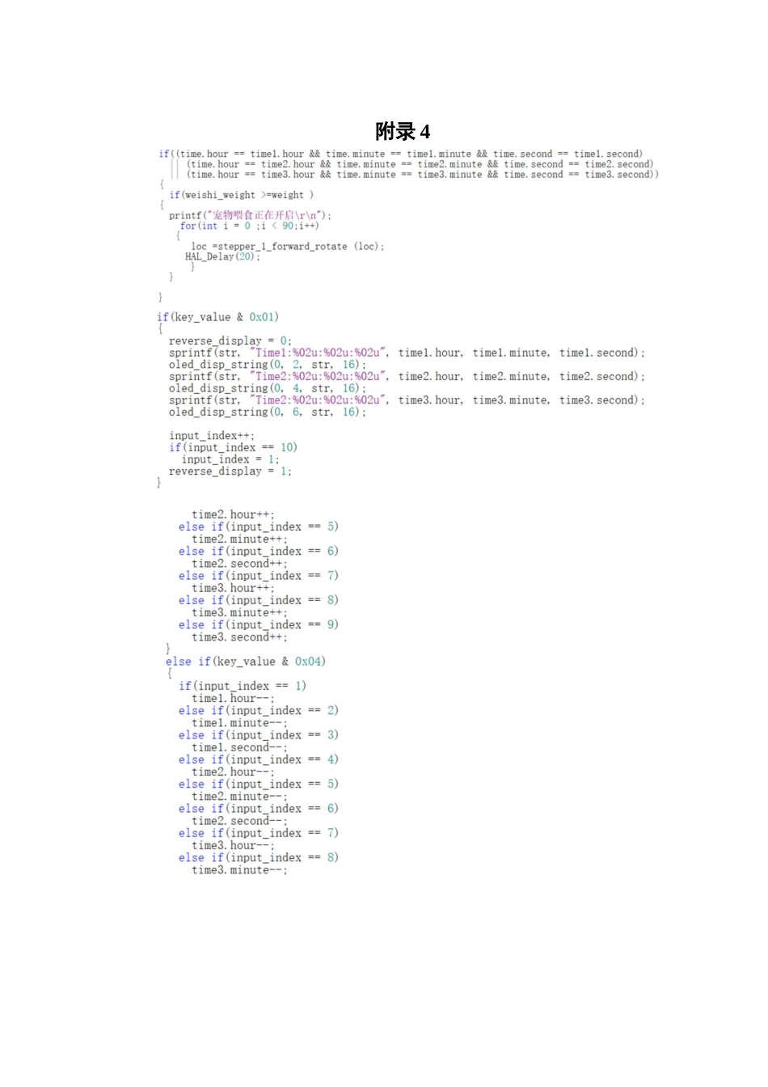This screenshot has height=1087, width=768.
Task: Click the time3.second++ statement
Action: pos(239,637)
